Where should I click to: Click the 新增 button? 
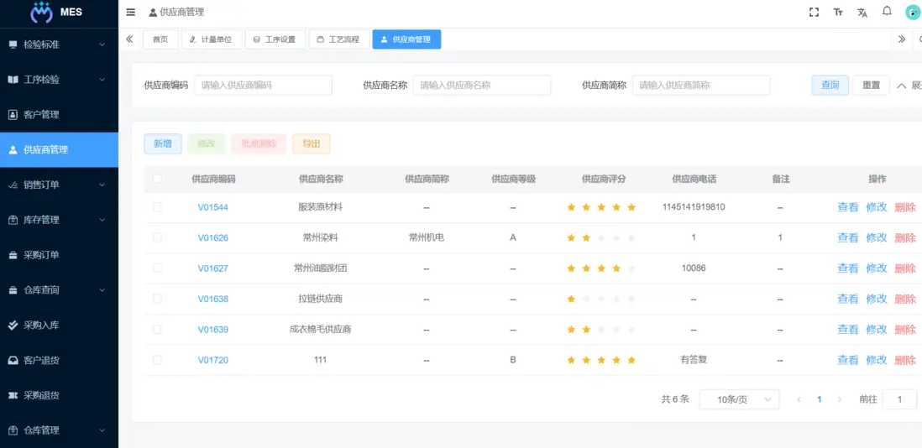(x=162, y=144)
